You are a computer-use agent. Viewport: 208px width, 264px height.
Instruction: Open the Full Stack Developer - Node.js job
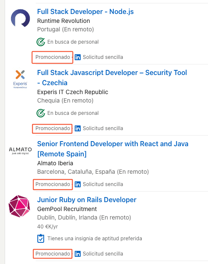(x=85, y=11)
